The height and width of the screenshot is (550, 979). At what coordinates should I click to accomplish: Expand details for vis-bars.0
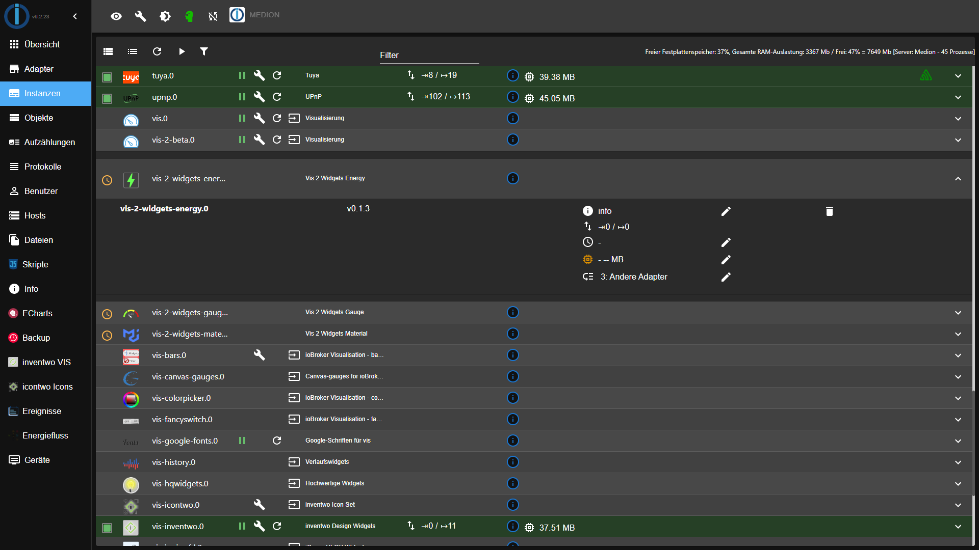click(x=958, y=355)
